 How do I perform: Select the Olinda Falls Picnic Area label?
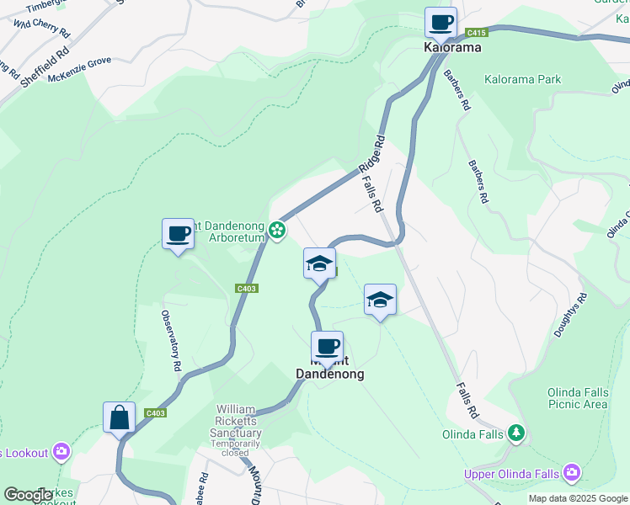[578, 398]
